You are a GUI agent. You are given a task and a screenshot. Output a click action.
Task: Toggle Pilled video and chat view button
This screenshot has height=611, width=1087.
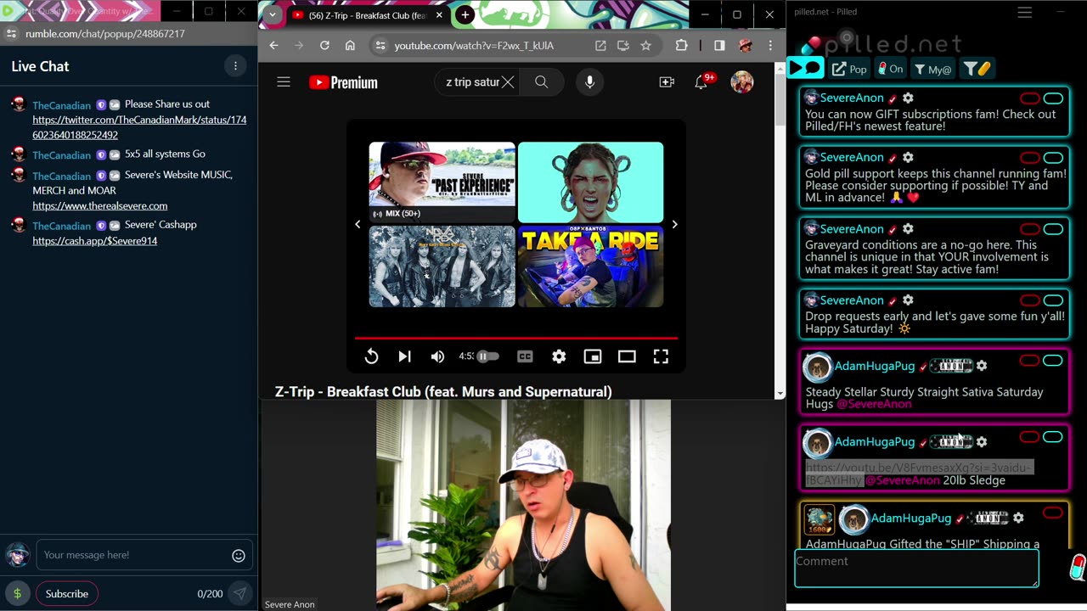(805, 68)
